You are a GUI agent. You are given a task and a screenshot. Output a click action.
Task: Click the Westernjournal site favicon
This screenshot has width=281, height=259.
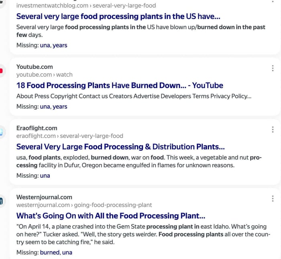1,201
